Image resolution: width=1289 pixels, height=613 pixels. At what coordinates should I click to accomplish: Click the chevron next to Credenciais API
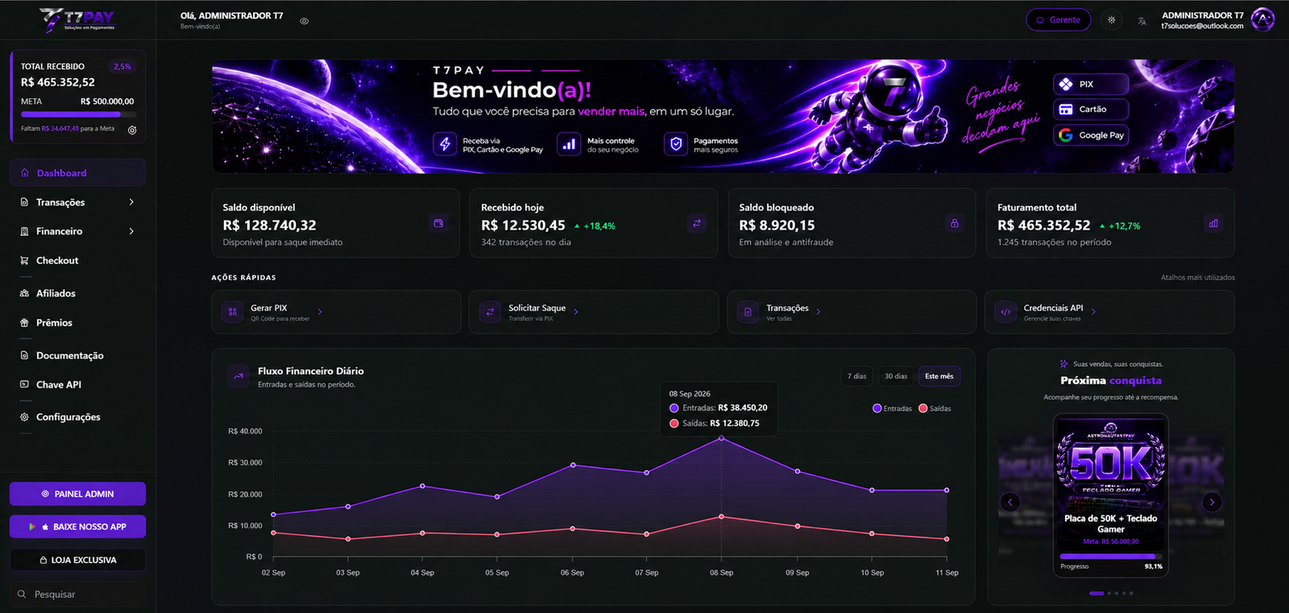click(1093, 312)
